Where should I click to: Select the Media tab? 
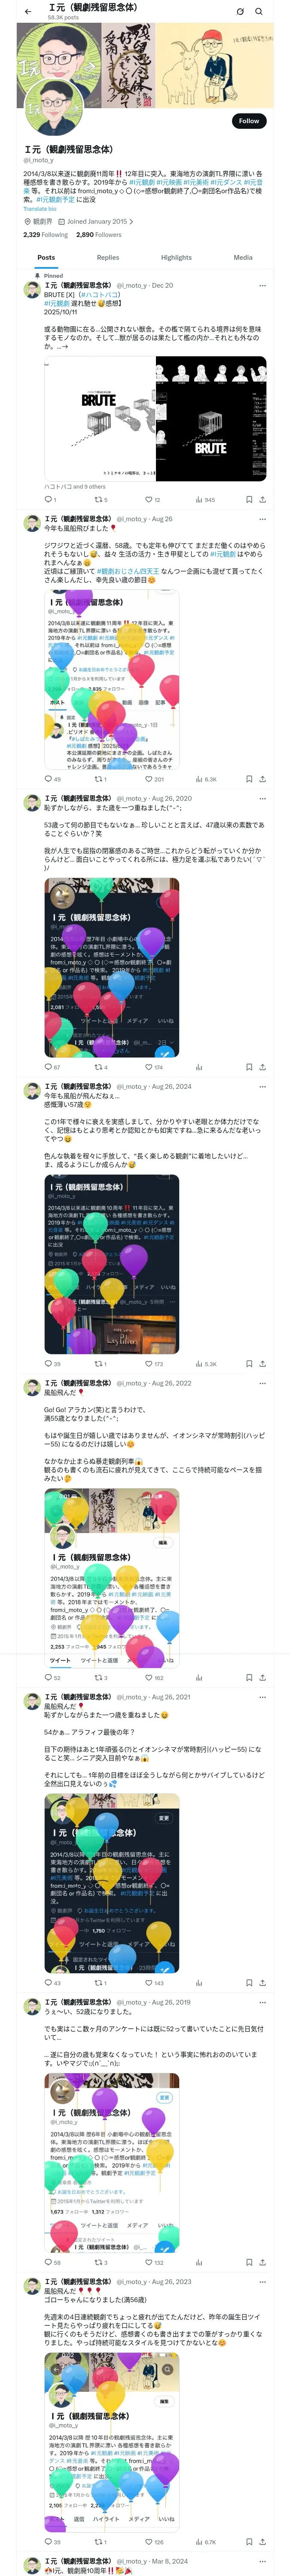[x=243, y=257]
